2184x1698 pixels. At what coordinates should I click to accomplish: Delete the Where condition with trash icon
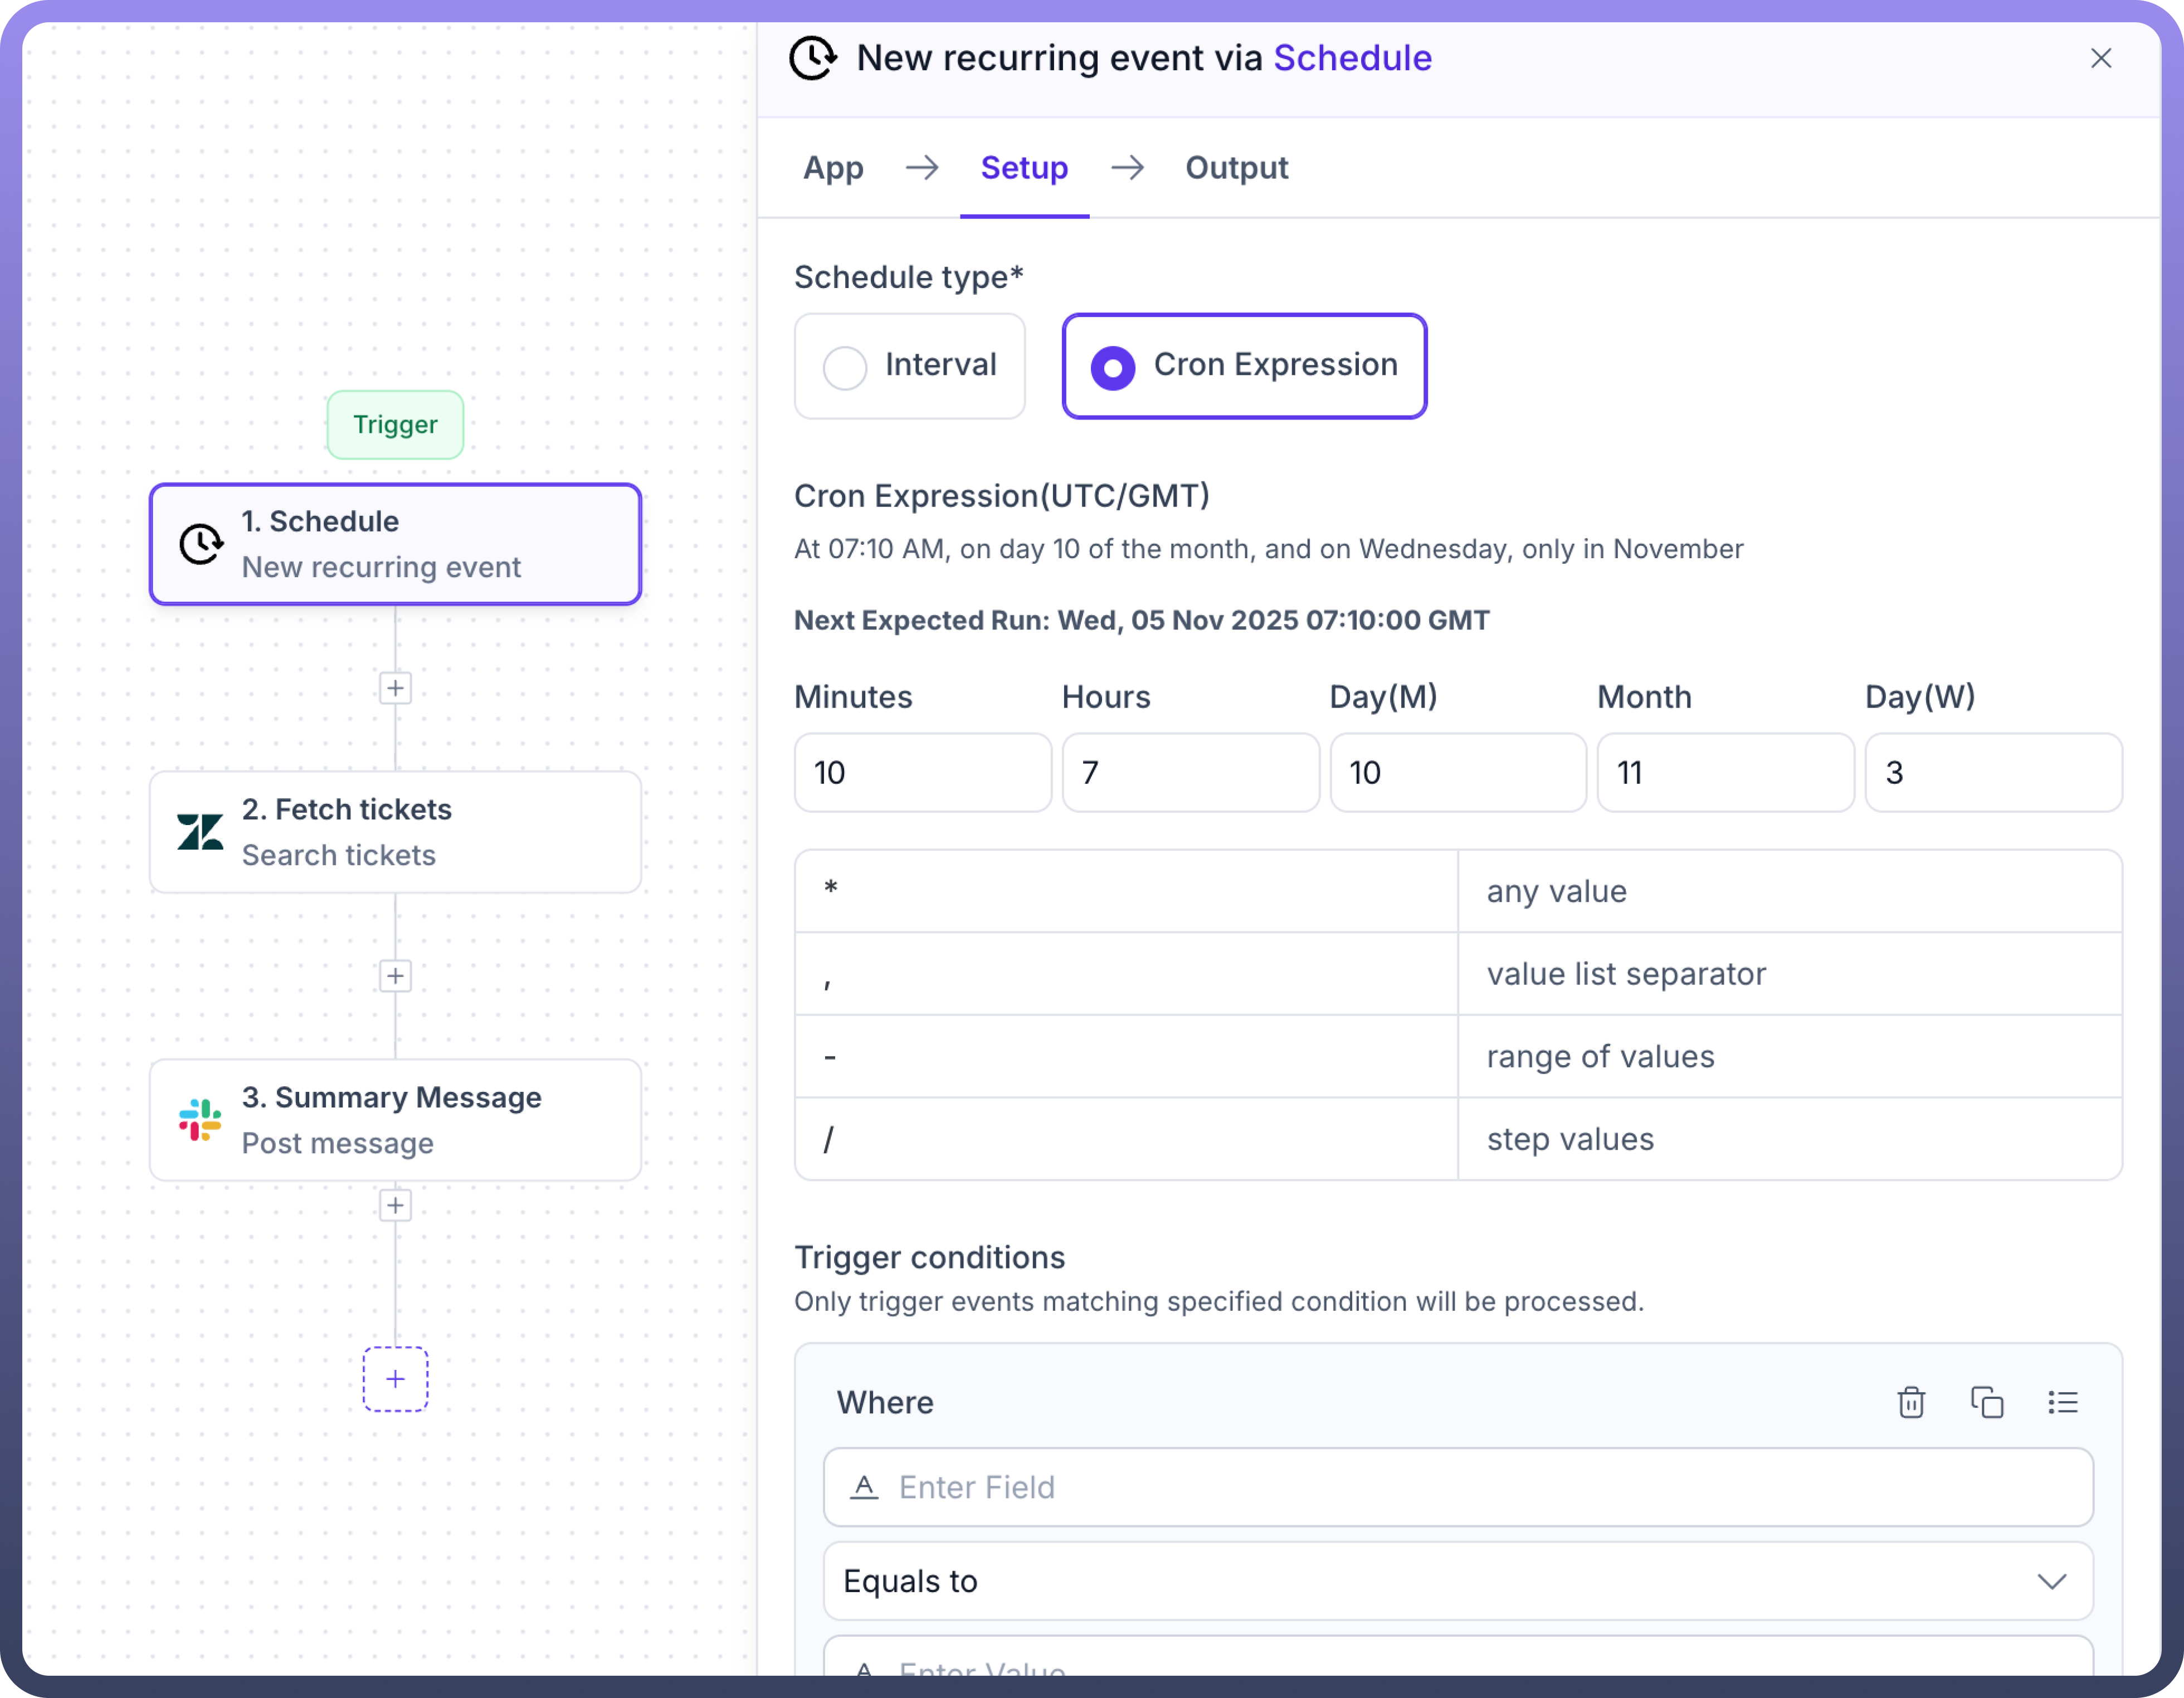[1910, 1402]
